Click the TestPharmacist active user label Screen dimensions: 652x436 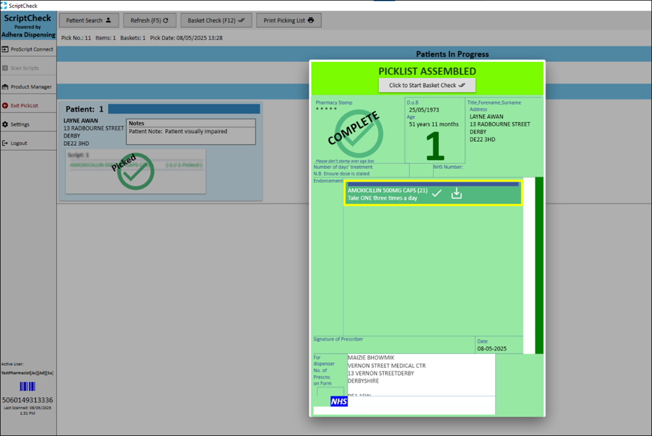point(28,373)
